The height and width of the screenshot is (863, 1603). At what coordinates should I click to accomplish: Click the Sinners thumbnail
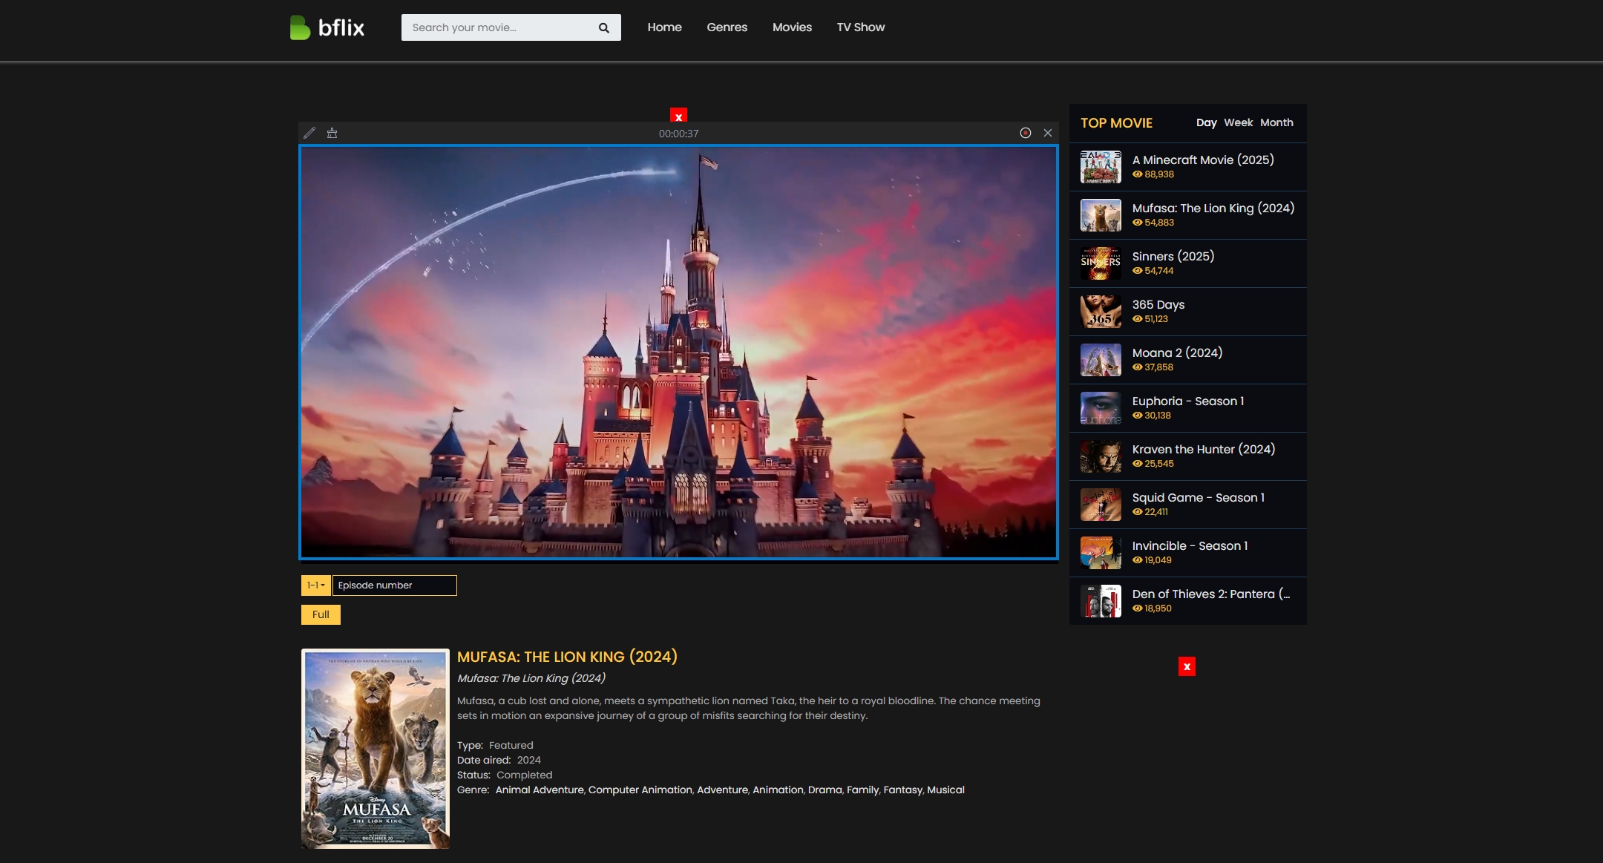tap(1101, 263)
